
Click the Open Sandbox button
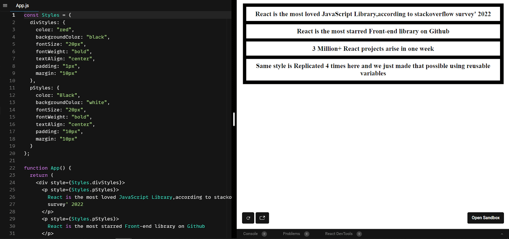pos(485,218)
